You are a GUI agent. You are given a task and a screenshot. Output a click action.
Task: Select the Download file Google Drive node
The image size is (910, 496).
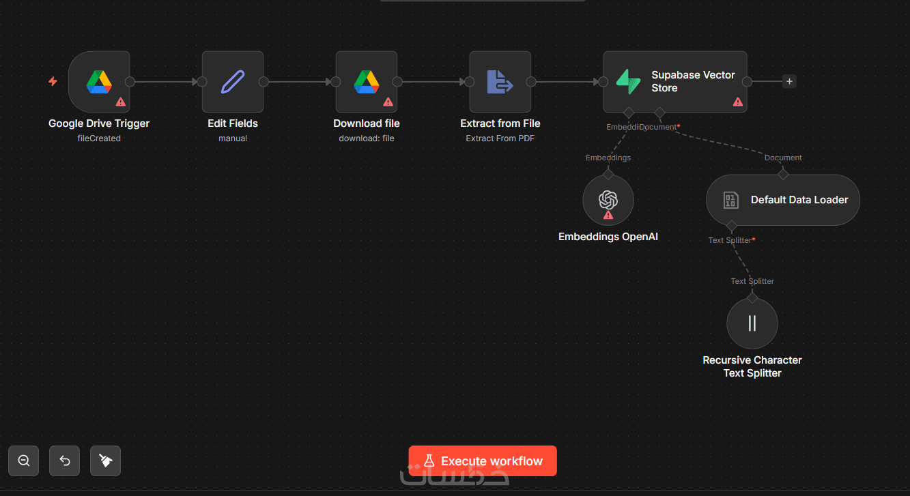367,82
